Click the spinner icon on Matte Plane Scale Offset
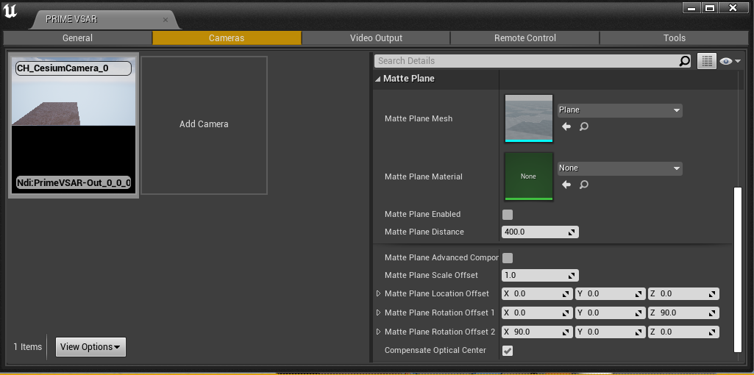 click(572, 276)
